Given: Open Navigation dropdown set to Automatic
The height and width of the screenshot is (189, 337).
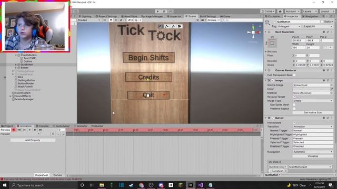Looking at the screenshot, I should 313,152.
